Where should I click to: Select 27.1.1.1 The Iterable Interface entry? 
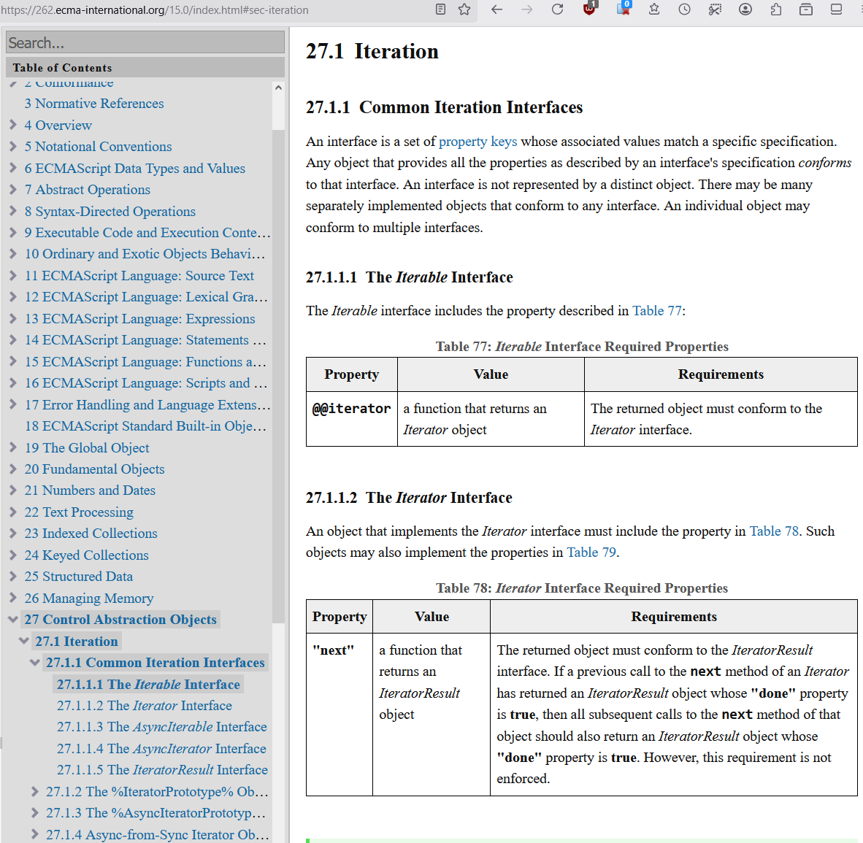pyautogui.click(x=148, y=685)
